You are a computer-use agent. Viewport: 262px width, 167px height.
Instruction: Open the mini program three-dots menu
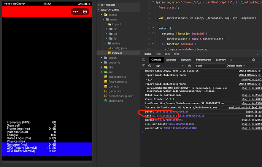coord(75,12)
